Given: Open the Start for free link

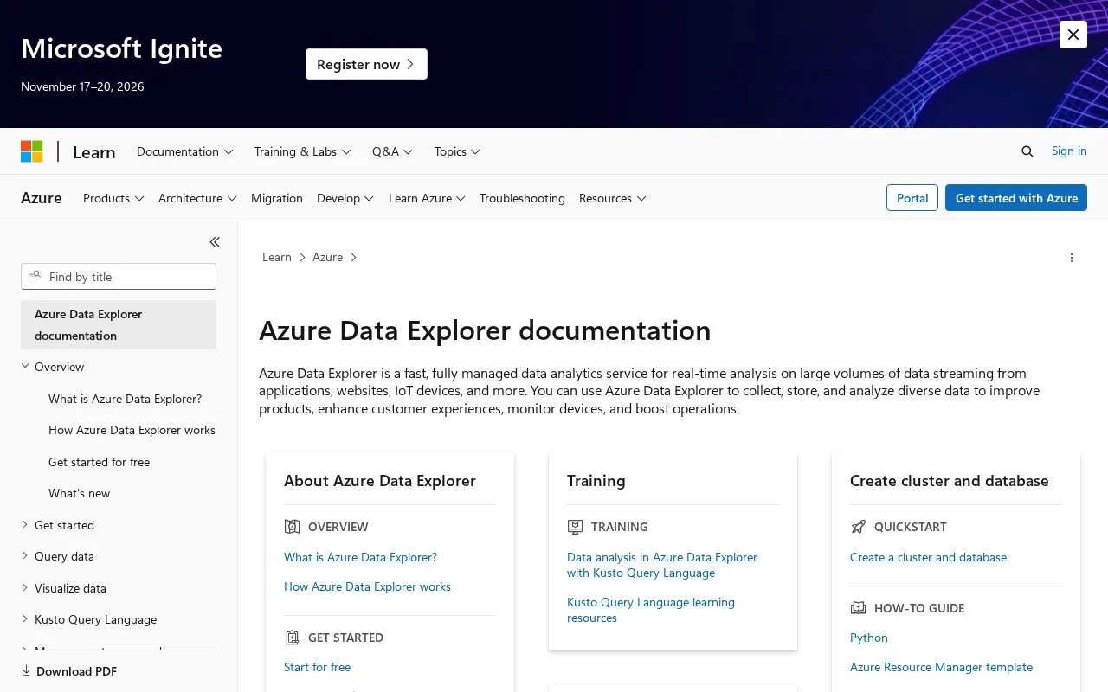Looking at the screenshot, I should pyautogui.click(x=318, y=667).
